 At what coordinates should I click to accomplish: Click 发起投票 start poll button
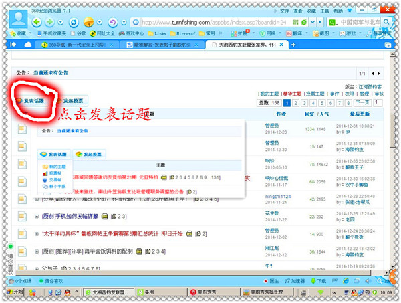(72, 101)
